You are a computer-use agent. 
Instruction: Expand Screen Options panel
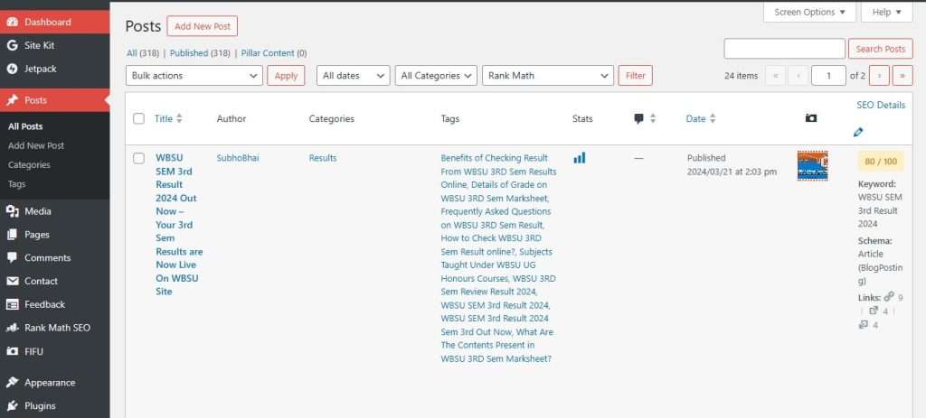pyautogui.click(x=809, y=12)
